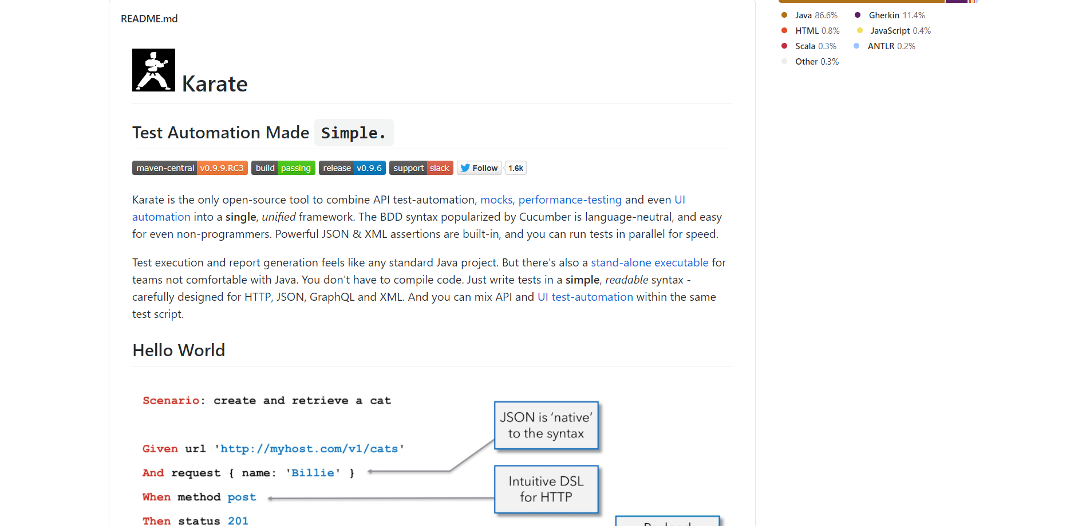The image size is (1082, 526).
Task: Click the README.md file header
Action: pos(149,19)
